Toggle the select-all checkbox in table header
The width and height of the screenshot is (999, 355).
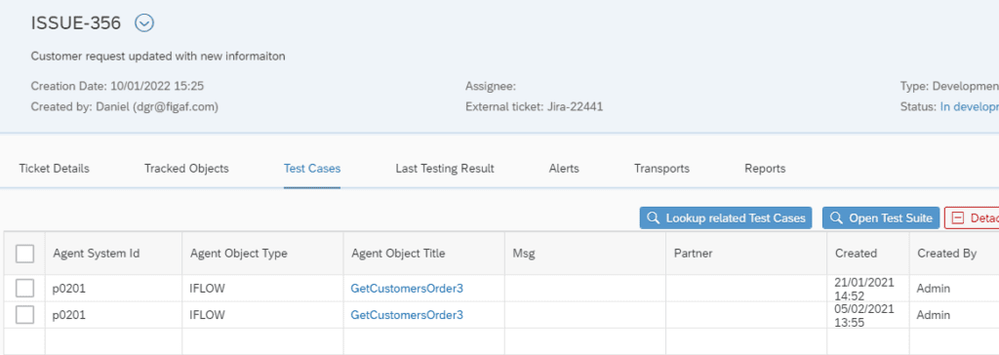point(24,254)
